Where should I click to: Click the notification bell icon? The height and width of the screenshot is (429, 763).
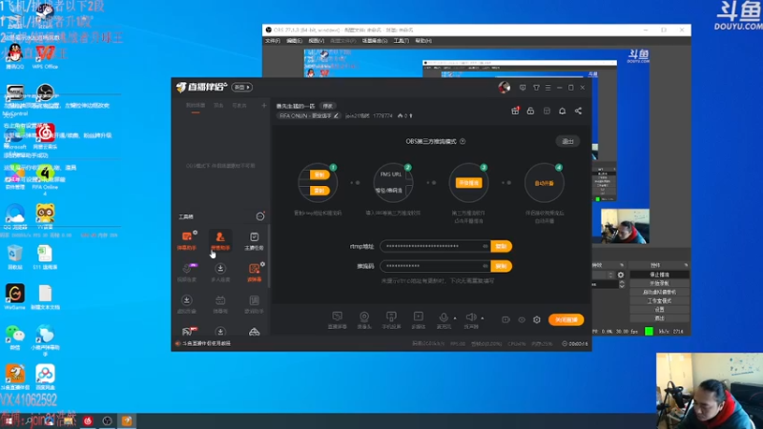562,111
